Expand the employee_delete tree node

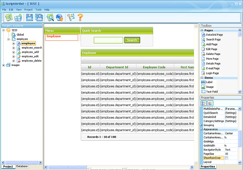pos(14,61)
